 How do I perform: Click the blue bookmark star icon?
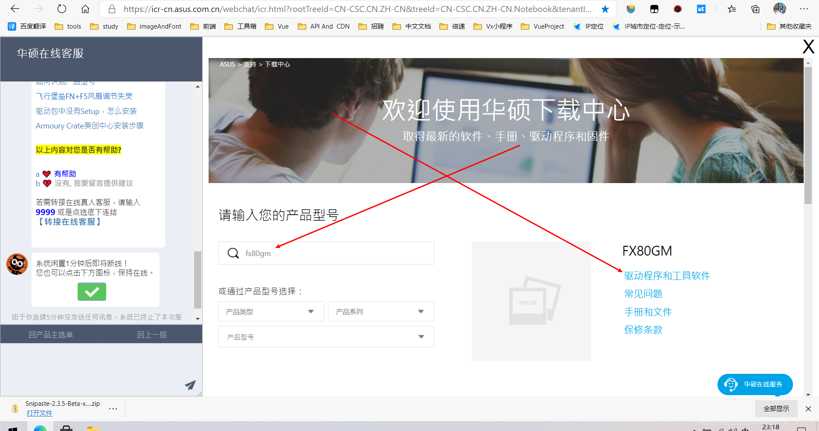coord(605,9)
